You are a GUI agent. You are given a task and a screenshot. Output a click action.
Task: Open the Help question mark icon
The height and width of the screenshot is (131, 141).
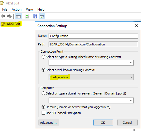[x=35, y=16]
